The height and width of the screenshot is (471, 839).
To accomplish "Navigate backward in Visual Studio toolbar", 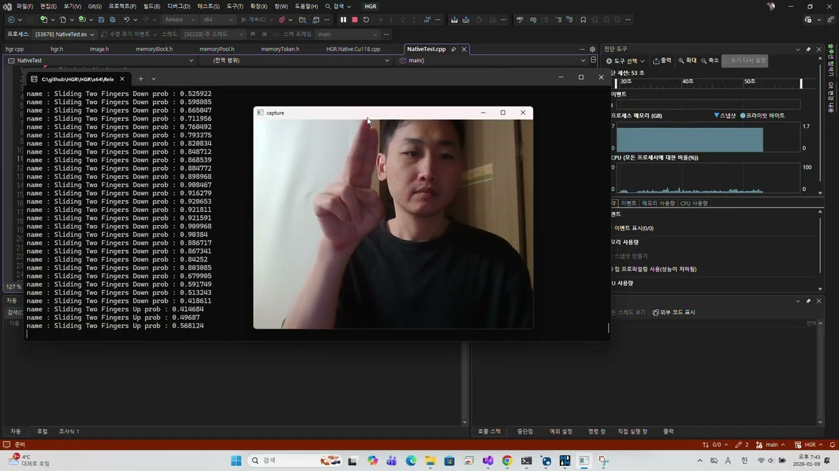I will pyautogui.click(x=11, y=20).
